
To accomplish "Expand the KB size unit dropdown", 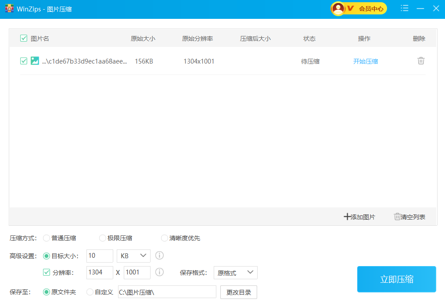I will coord(133,256).
